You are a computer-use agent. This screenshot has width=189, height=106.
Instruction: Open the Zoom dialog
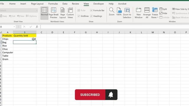click(x=112, y=12)
